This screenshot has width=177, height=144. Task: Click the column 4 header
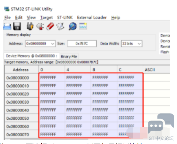click(x=78, y=70)
